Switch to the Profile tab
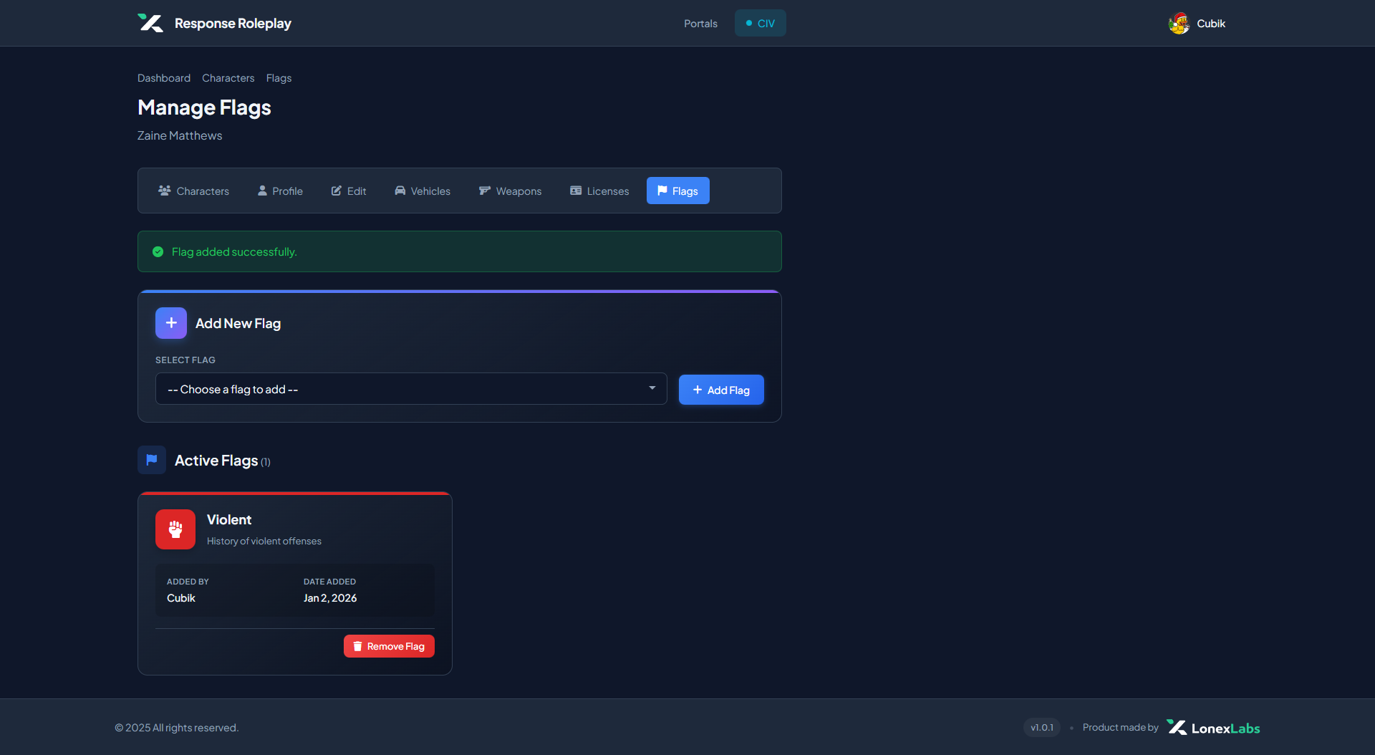 (x=281, y=191)
